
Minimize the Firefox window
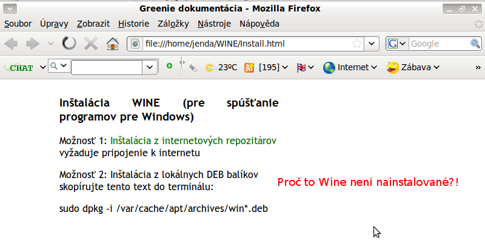point(449,9)
